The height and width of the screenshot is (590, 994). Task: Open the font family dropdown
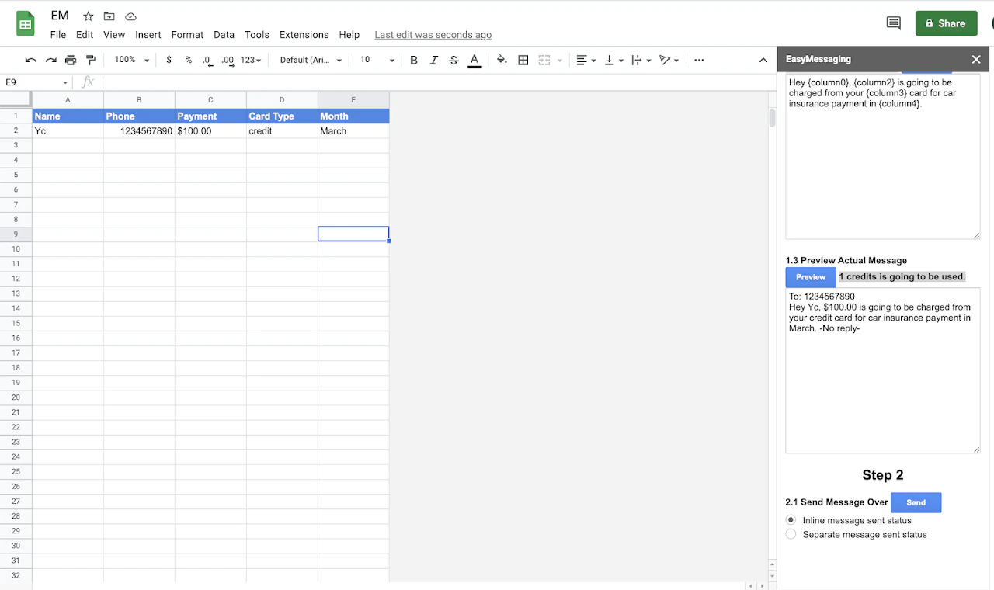pos(308,60)
